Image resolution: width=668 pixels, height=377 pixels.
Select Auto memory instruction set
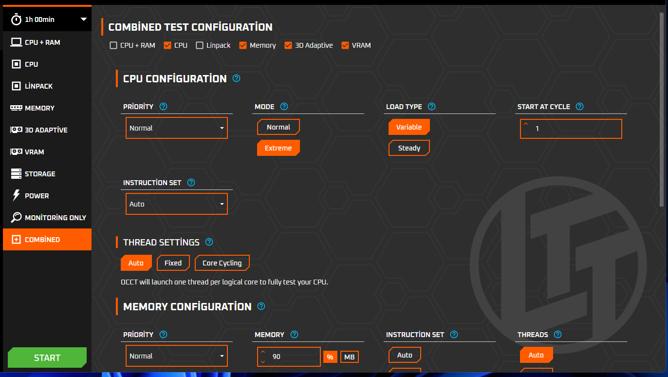[x=405, y=355]
